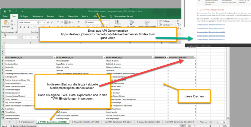Click the undo arrow icon

coord(10,11)
